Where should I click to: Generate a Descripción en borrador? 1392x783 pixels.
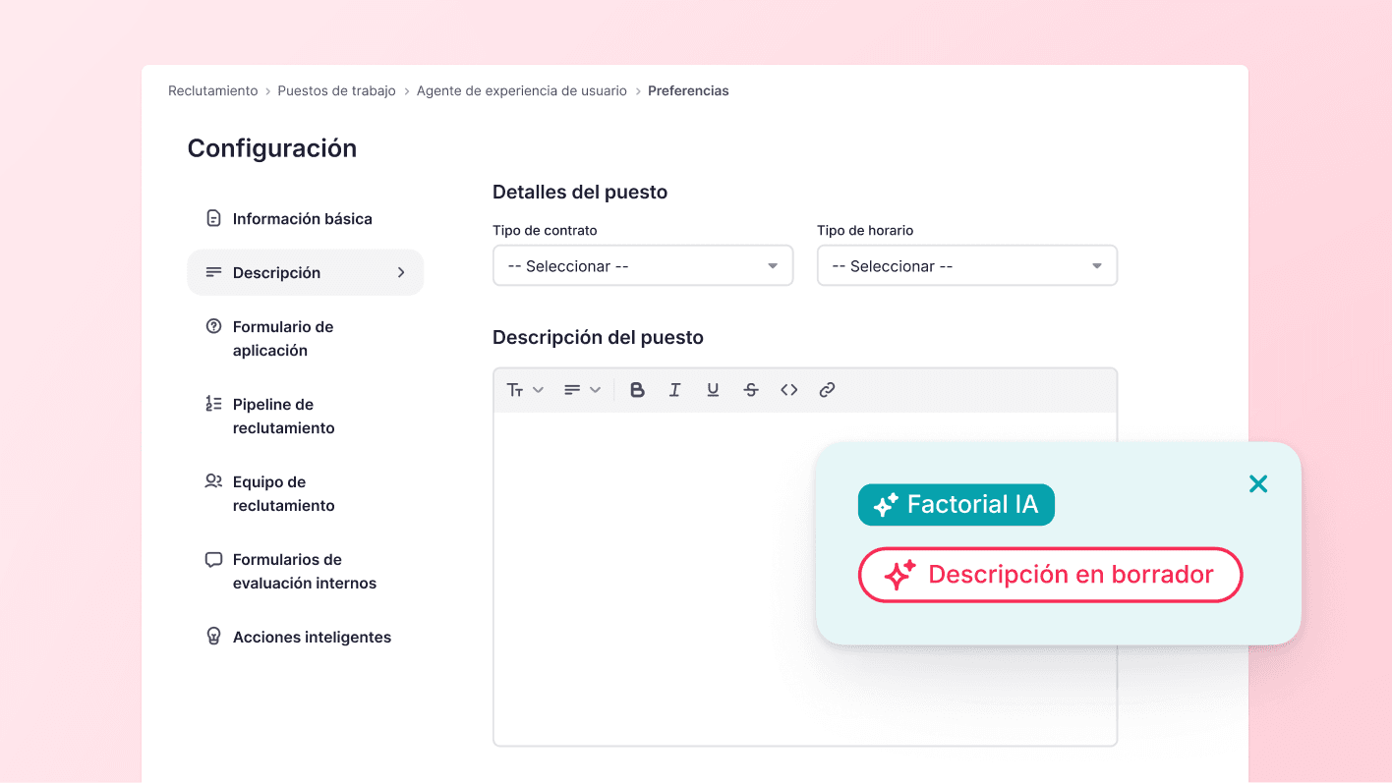tap(1050, 575)
